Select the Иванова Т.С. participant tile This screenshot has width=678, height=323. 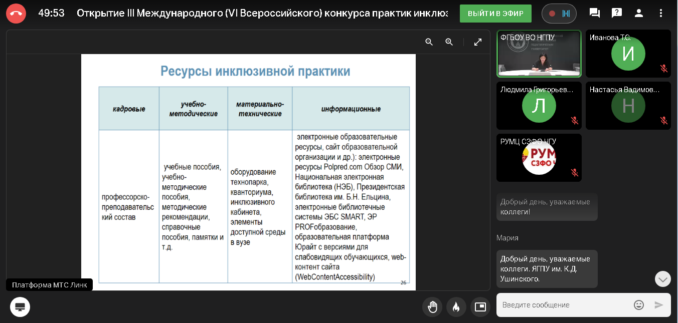tap(628, 54)
